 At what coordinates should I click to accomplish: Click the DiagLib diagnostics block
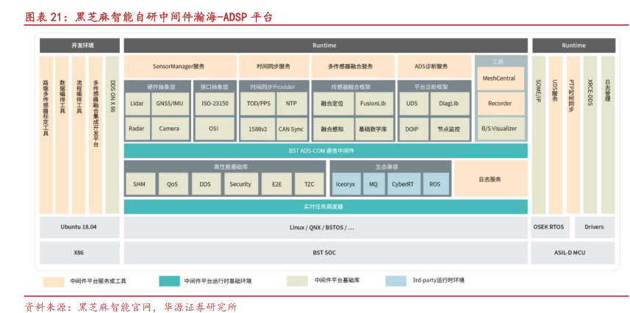tap(448, 104)
